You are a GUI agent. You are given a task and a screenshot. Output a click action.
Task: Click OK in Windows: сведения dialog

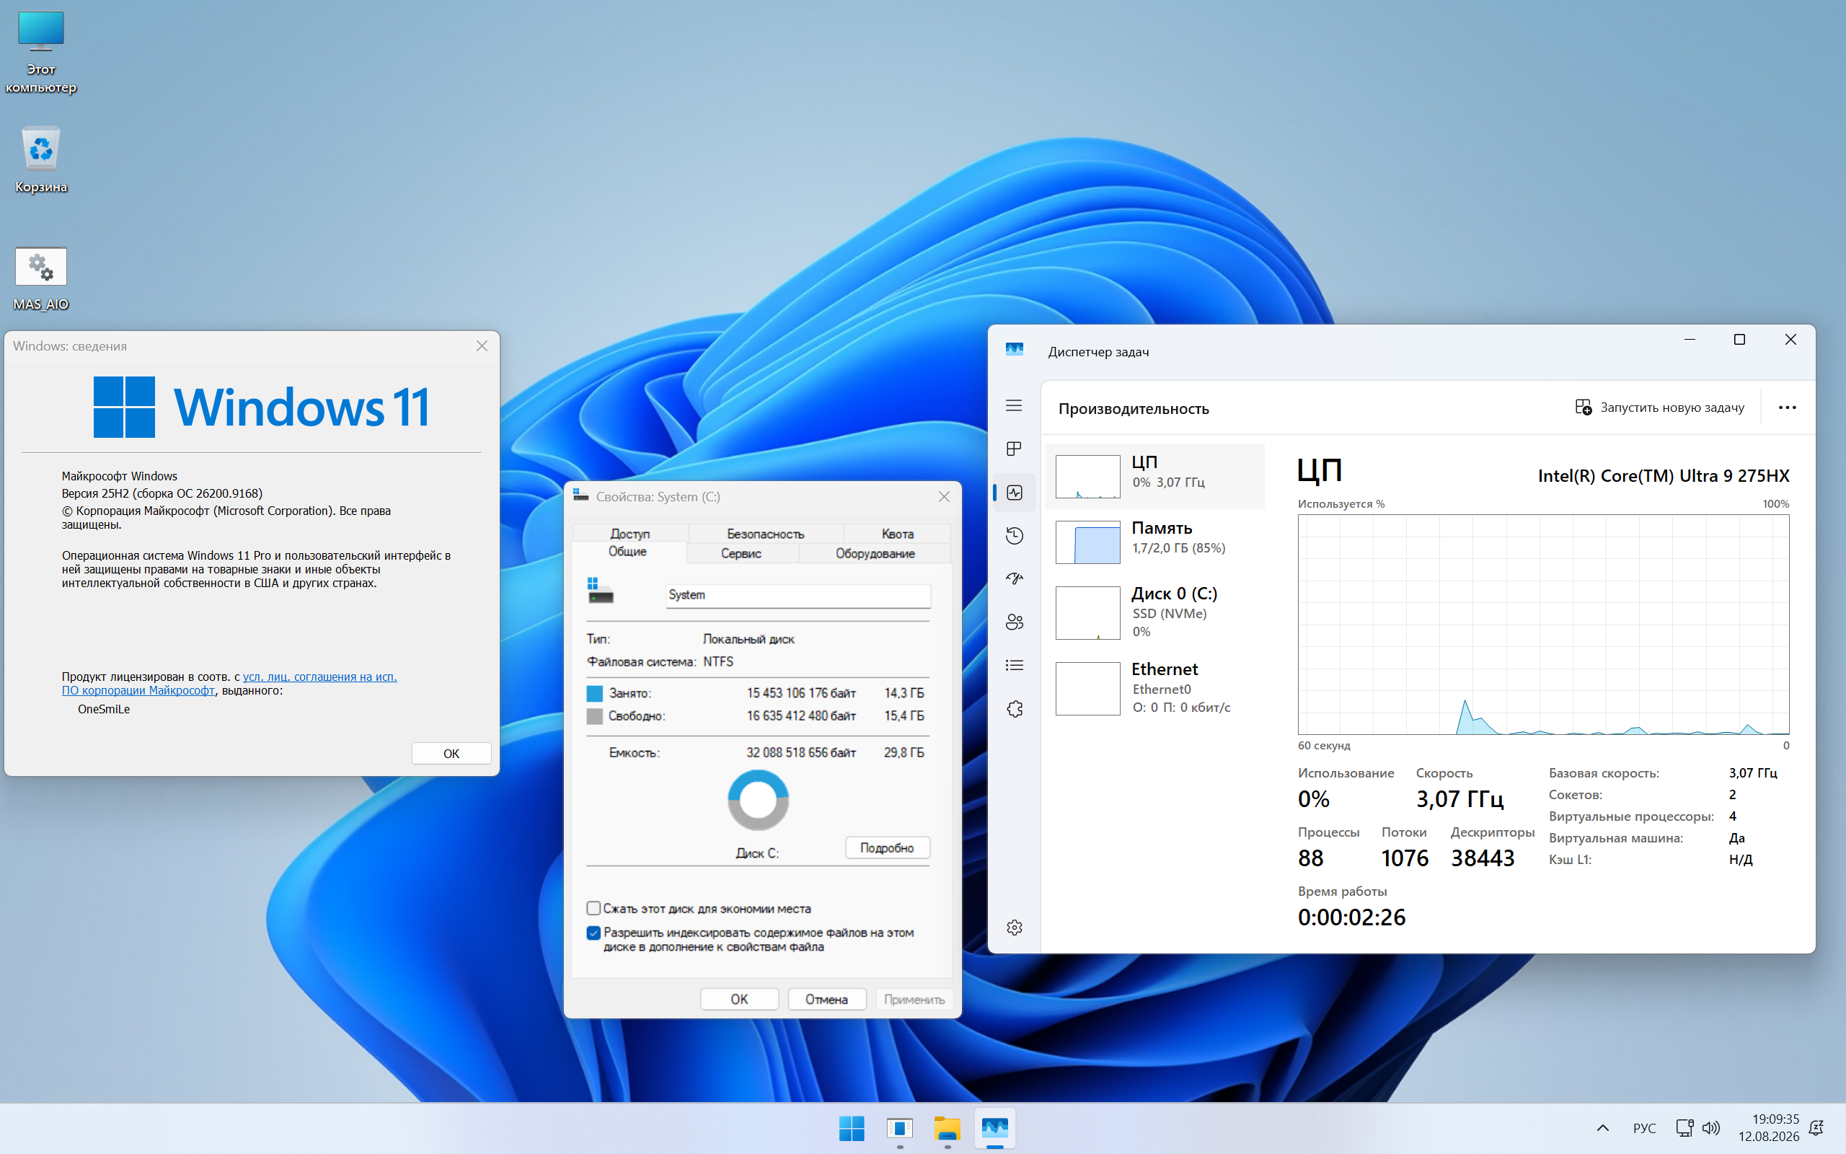(x=451, y=753)
